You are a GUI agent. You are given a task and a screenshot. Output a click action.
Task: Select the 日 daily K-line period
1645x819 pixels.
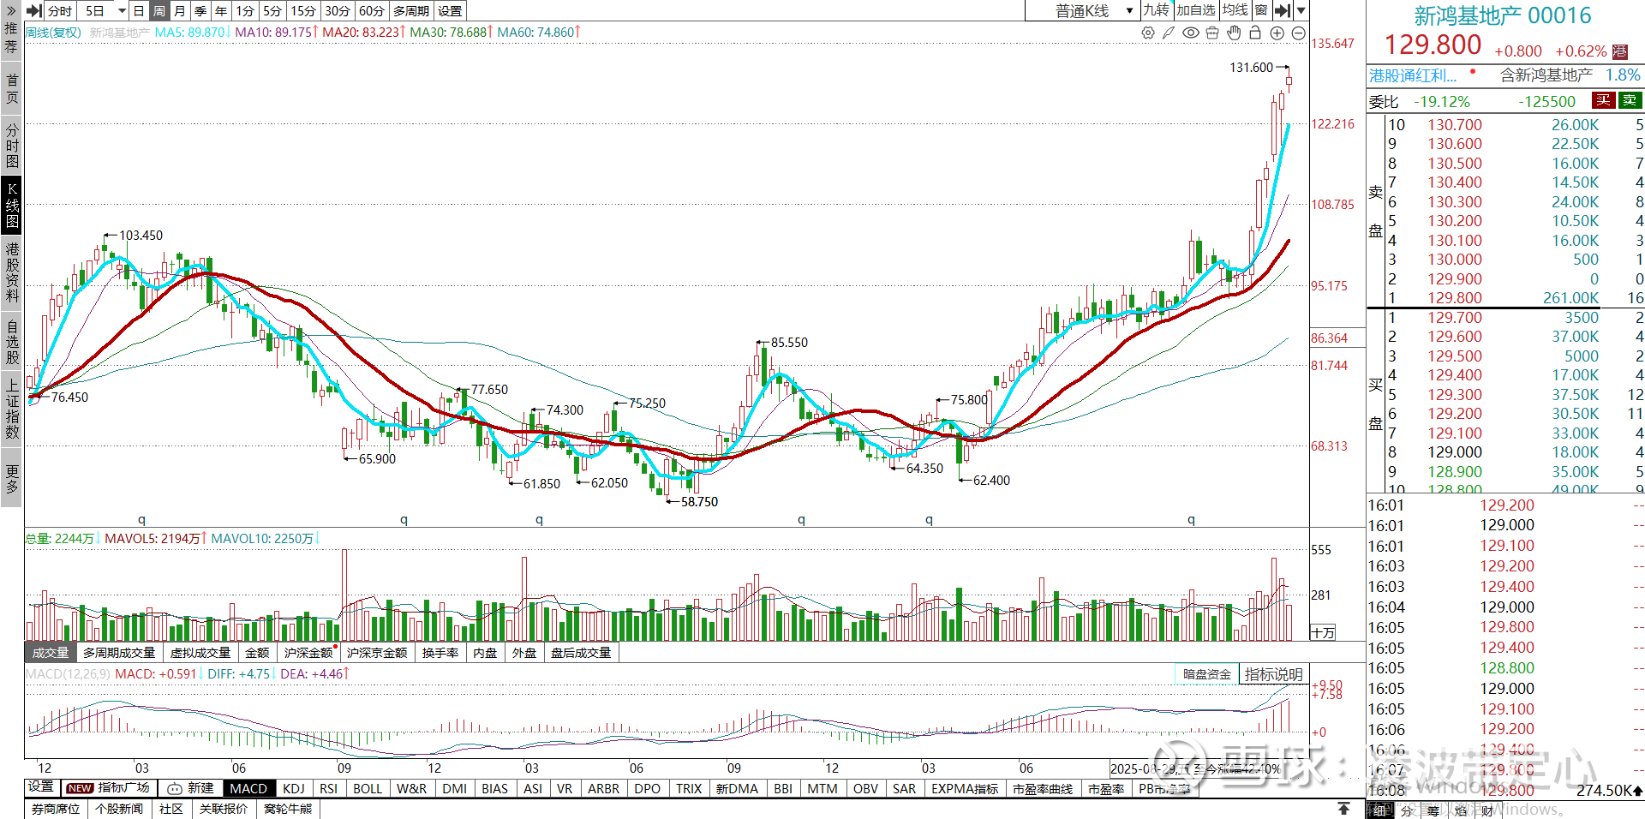(139, 10)
